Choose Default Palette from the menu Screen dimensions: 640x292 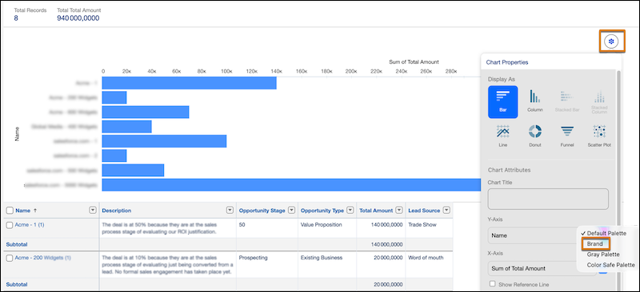(606, 233)
